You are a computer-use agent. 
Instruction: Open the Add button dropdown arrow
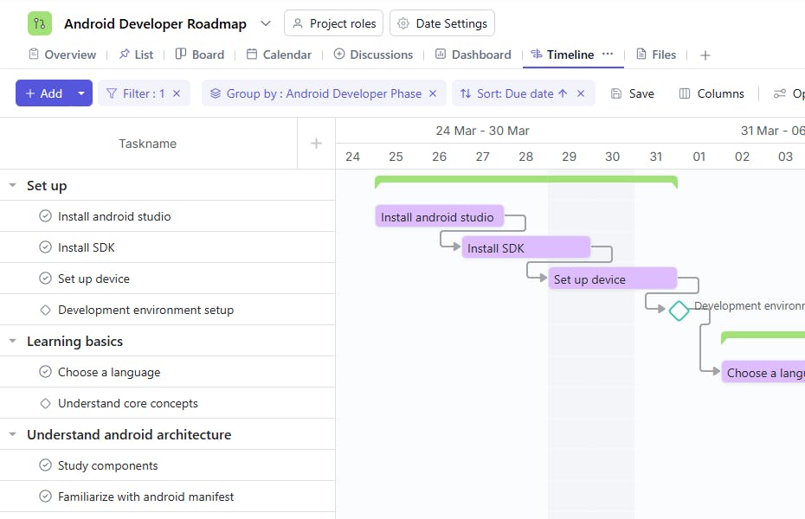[x=81, y=93]
